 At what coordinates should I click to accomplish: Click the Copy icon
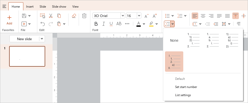[59, 16]
